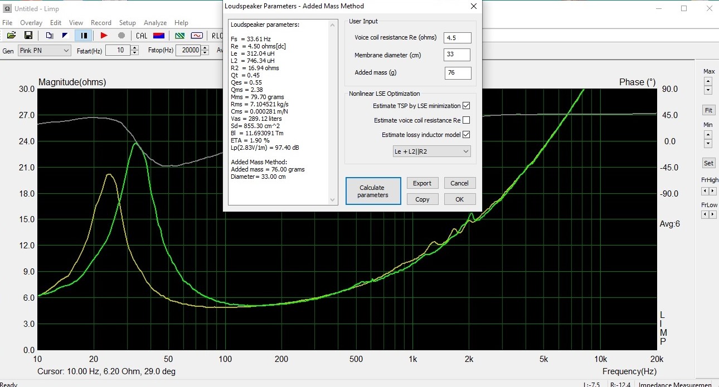This screenshot has width=719, height=387.
Task: Click 'Lp(2.83V/1m) = 97.40 dB' line
Action: click(265, 148)
